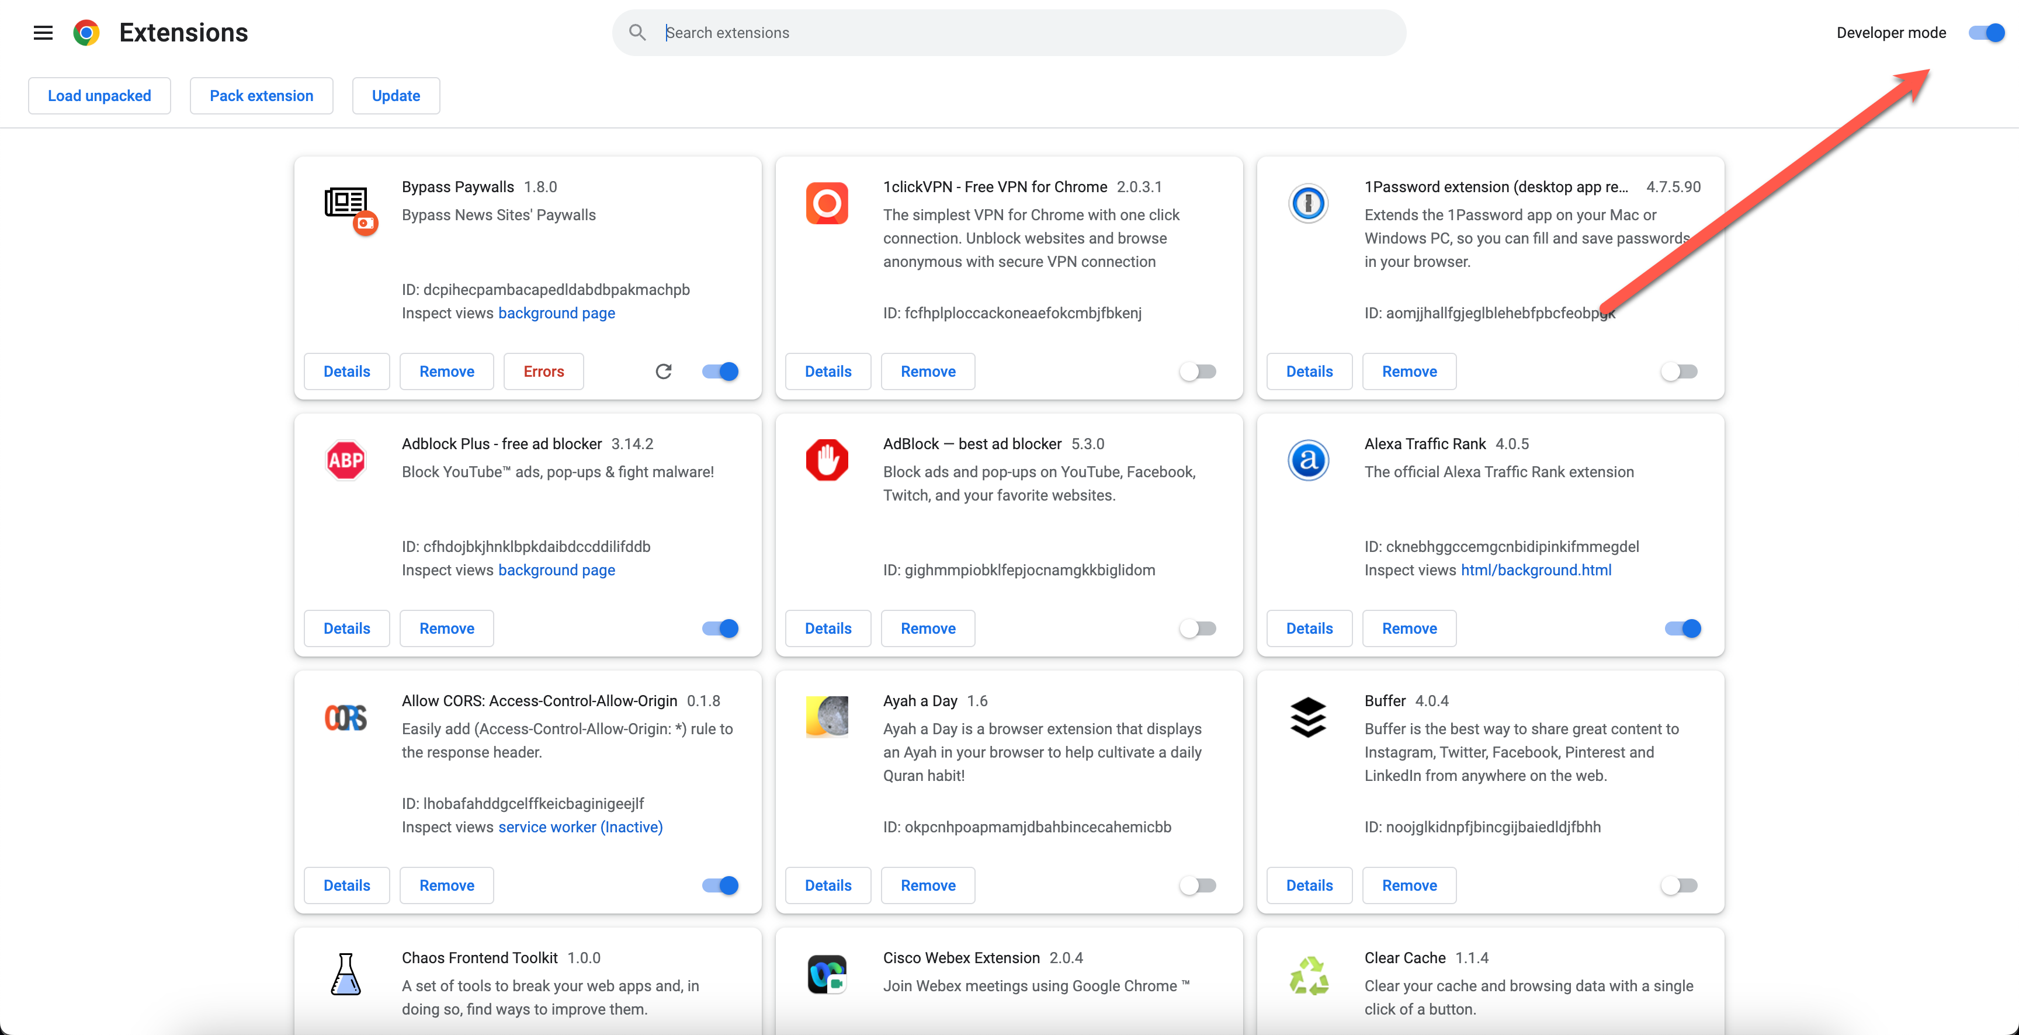
Task: Reload the Bypass Paywalls extension
Action: pyautogui.click(x=663, y=371)
